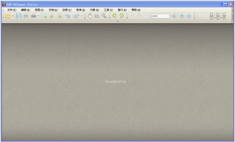Image resolution: width=235 pixels, height=142 pixels.
Task: Click the Save floppy disk icon
Action: coord(18,16)
